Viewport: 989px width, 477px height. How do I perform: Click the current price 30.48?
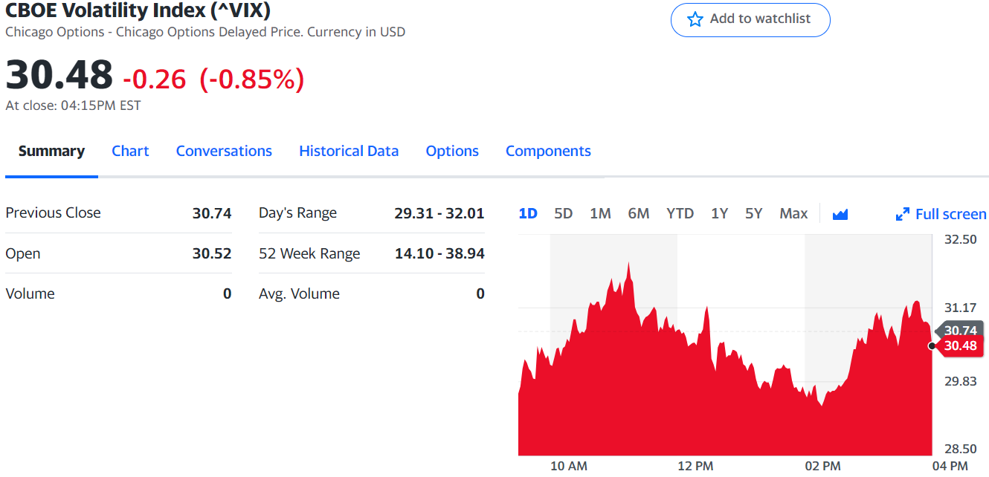click(59, 75)
